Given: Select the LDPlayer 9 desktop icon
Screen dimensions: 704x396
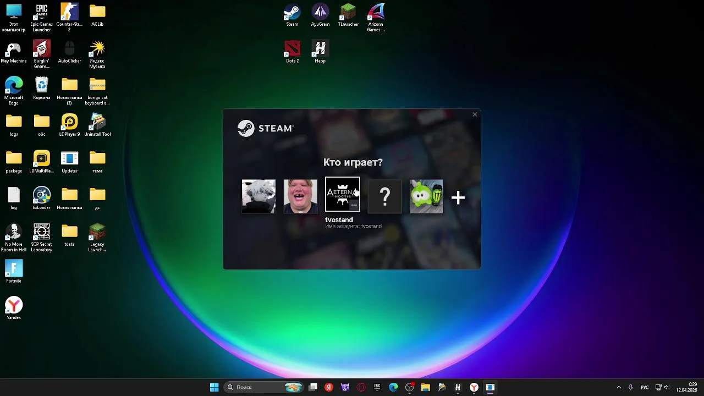Looking at the screenshot, I should tap(69, 125).
